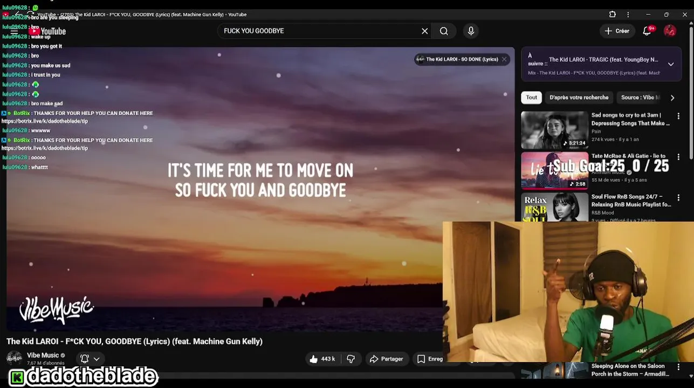This screenshot has width=694, height=388.
Task: Open the account avatar menu
Action: 670,31
